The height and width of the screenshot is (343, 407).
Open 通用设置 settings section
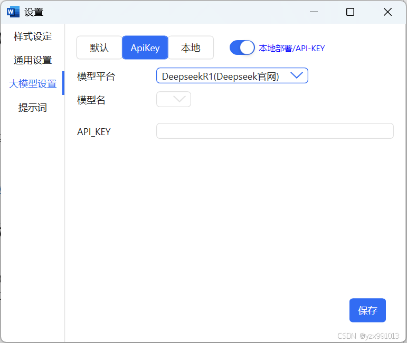tap(33, 60)
